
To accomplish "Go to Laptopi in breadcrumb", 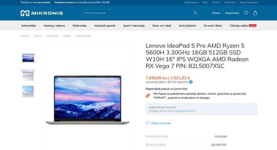I will pyautogui.click(x=67, y=36).
